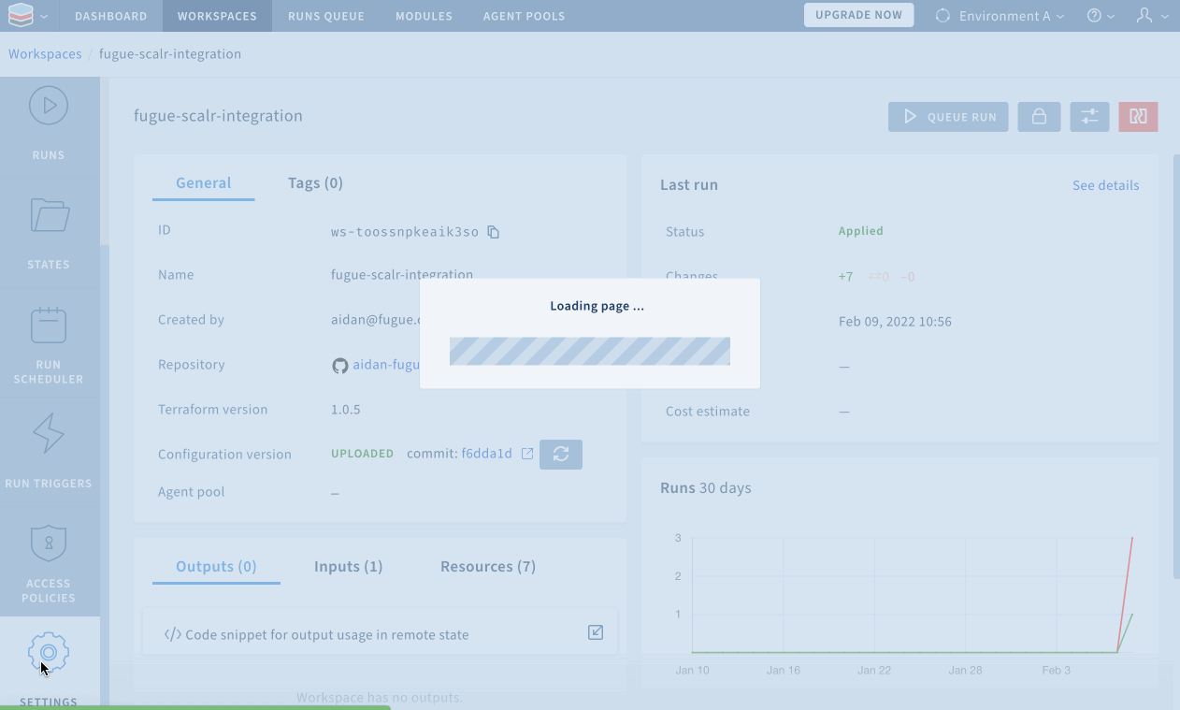Copy the workspace ID icon
The height and width of the screenshot is (710, 1180).
pyautogui.click(x=494, y=232)
